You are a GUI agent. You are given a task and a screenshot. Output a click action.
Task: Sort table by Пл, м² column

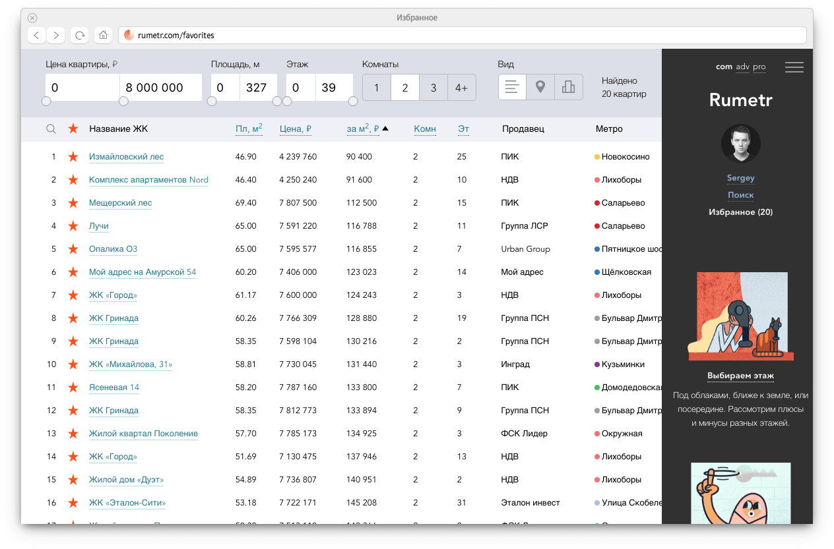[249, 129]
